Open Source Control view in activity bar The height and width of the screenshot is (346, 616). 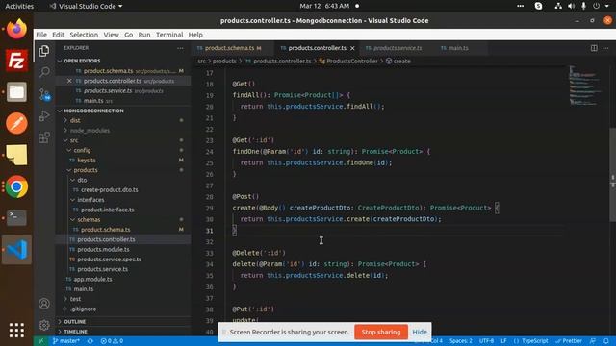(x=44, y=94)
